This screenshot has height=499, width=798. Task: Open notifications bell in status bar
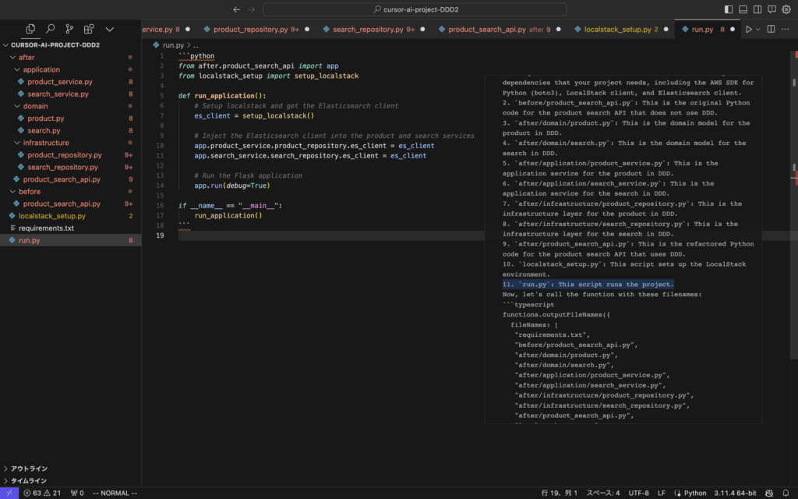coord(786,493)
